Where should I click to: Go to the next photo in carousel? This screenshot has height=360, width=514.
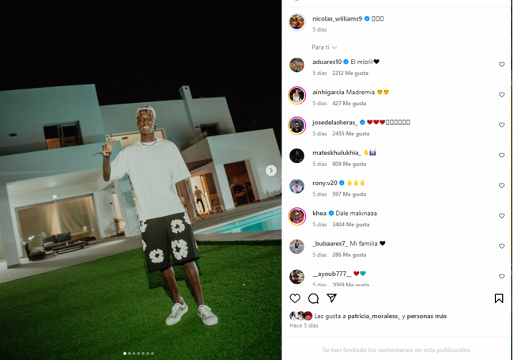(x=271, y=170)
